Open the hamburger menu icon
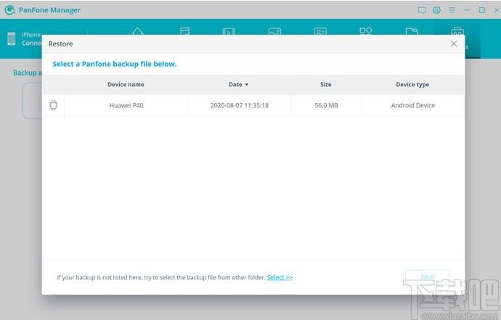 tap(452, 10)
